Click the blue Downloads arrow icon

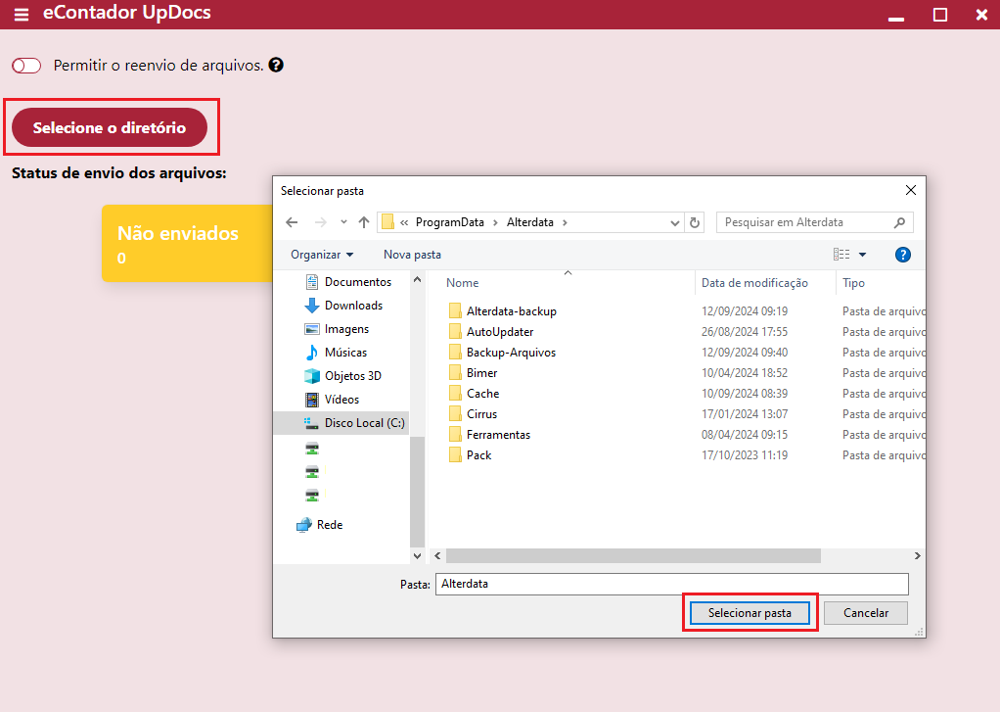coord(312,306)
